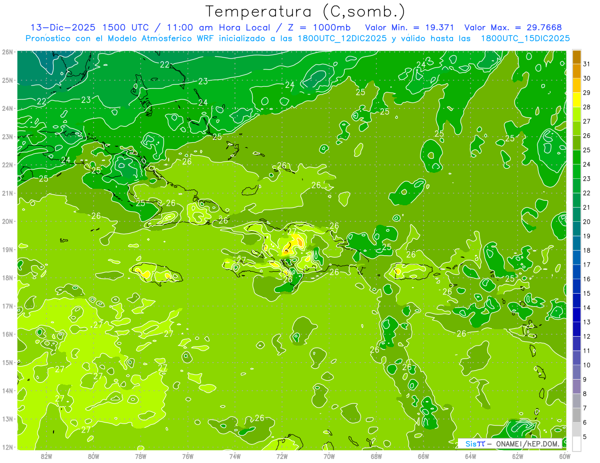Pick the purple swatch between 8 and 9
Image resolution: width=600 pixels, height=463 pixels.
pyautogui.click(x=576, y=387)
